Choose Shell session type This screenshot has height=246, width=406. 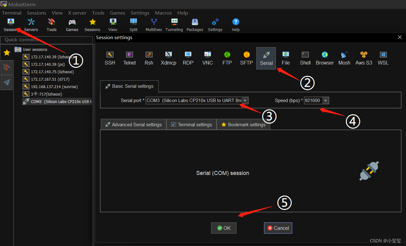tap(305, 58)
